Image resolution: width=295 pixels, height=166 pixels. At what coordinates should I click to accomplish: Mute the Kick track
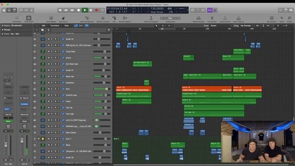click(48, 89)
